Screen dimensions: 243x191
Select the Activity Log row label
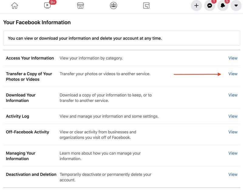pos(17,116)
